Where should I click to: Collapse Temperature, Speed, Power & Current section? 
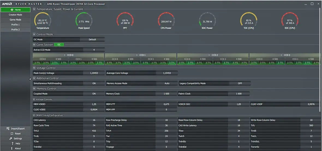pyautogui.click(x=34, y=9)
